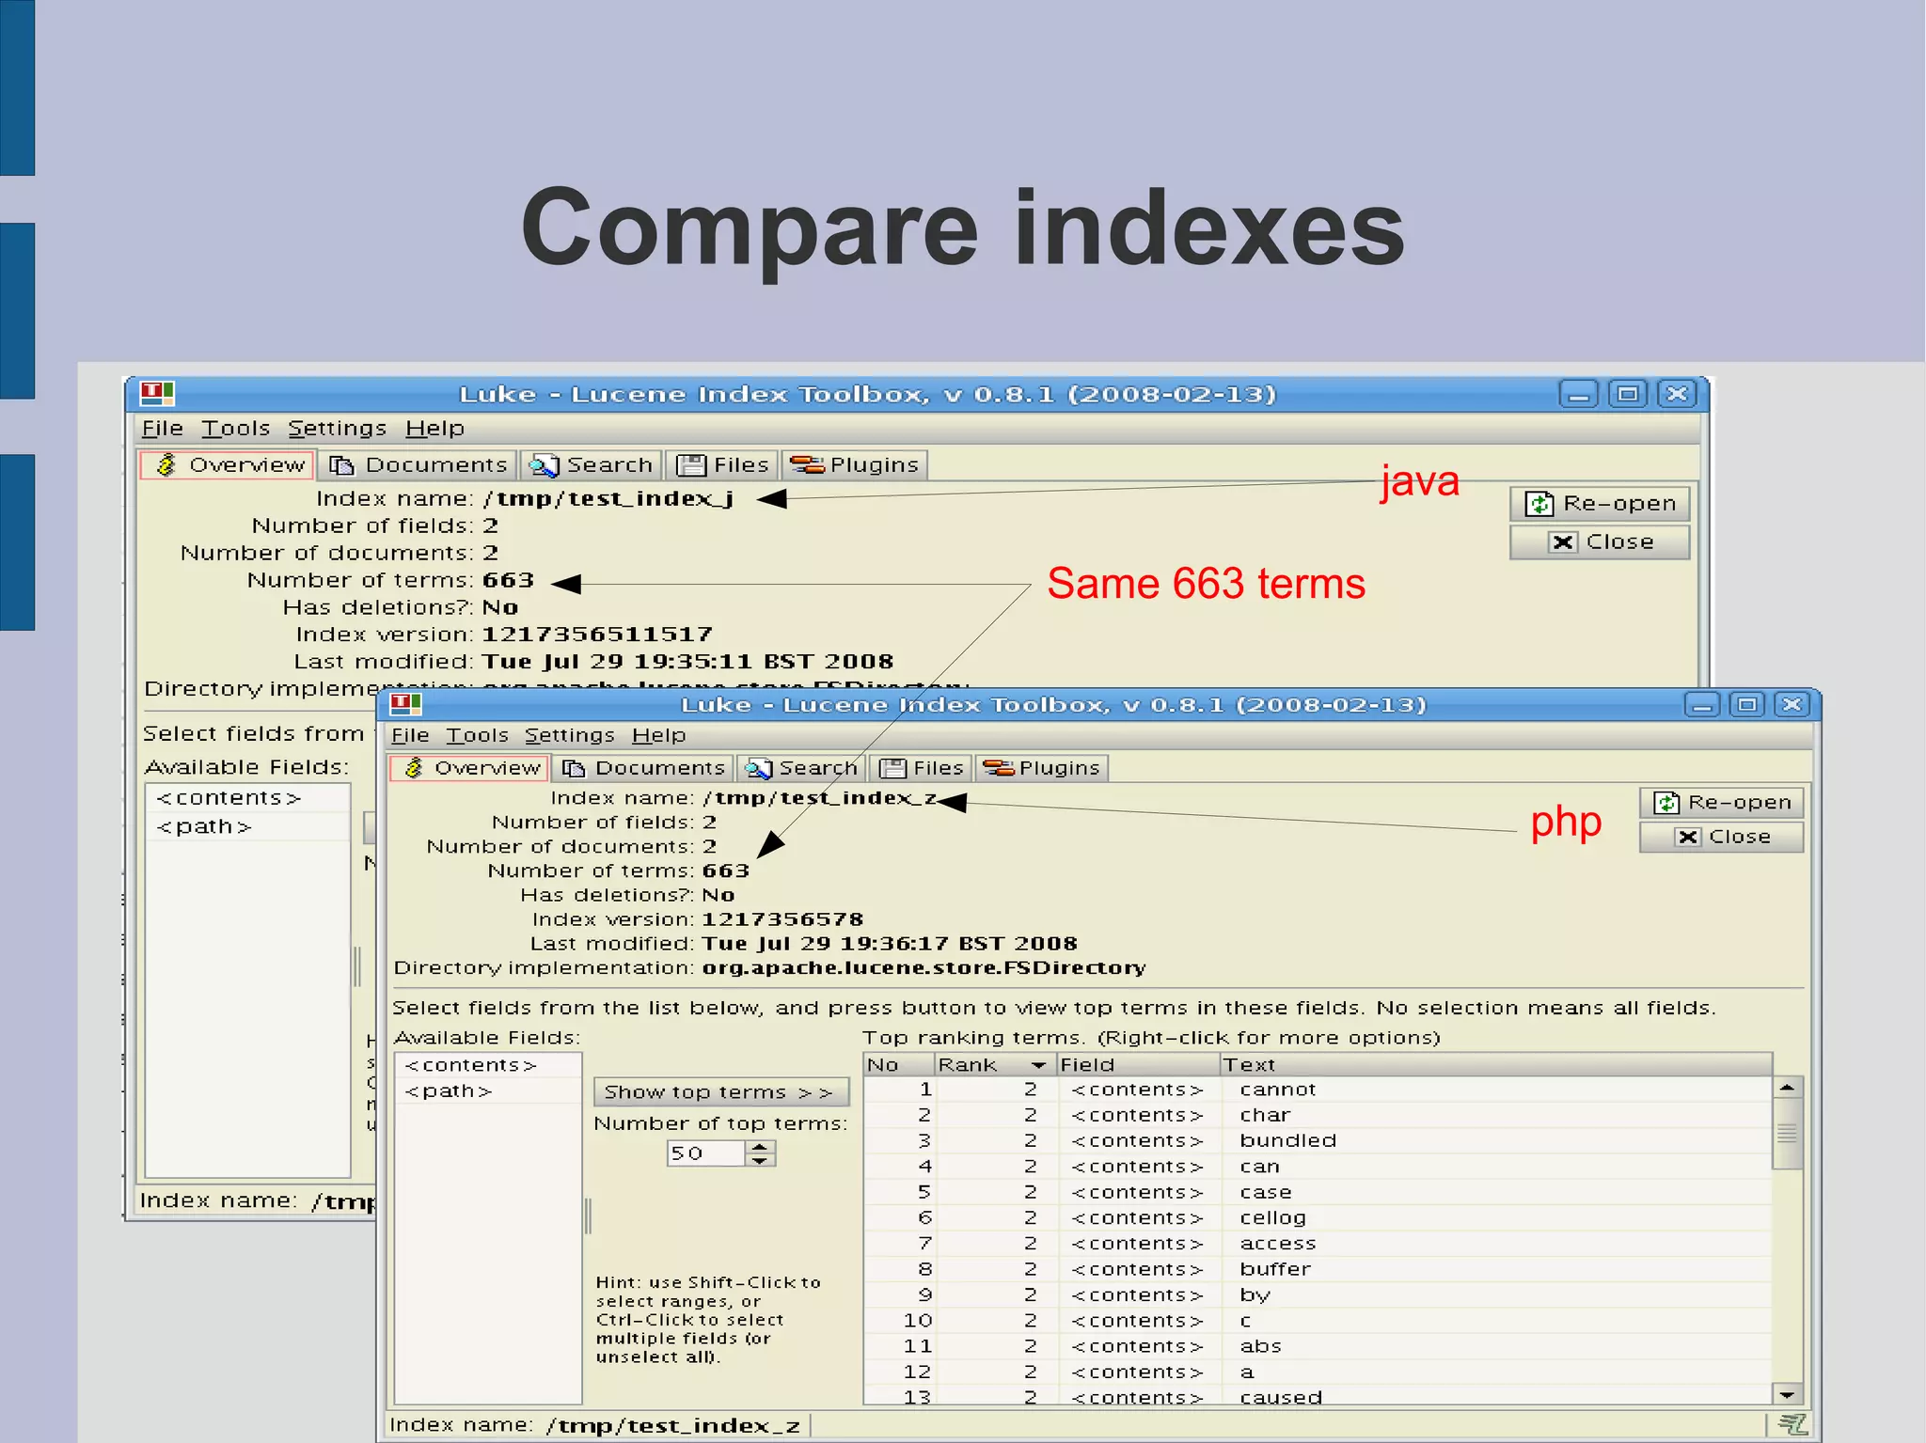
Task: Open the Settings menu in the back window
Action: [x=337, y=429]
